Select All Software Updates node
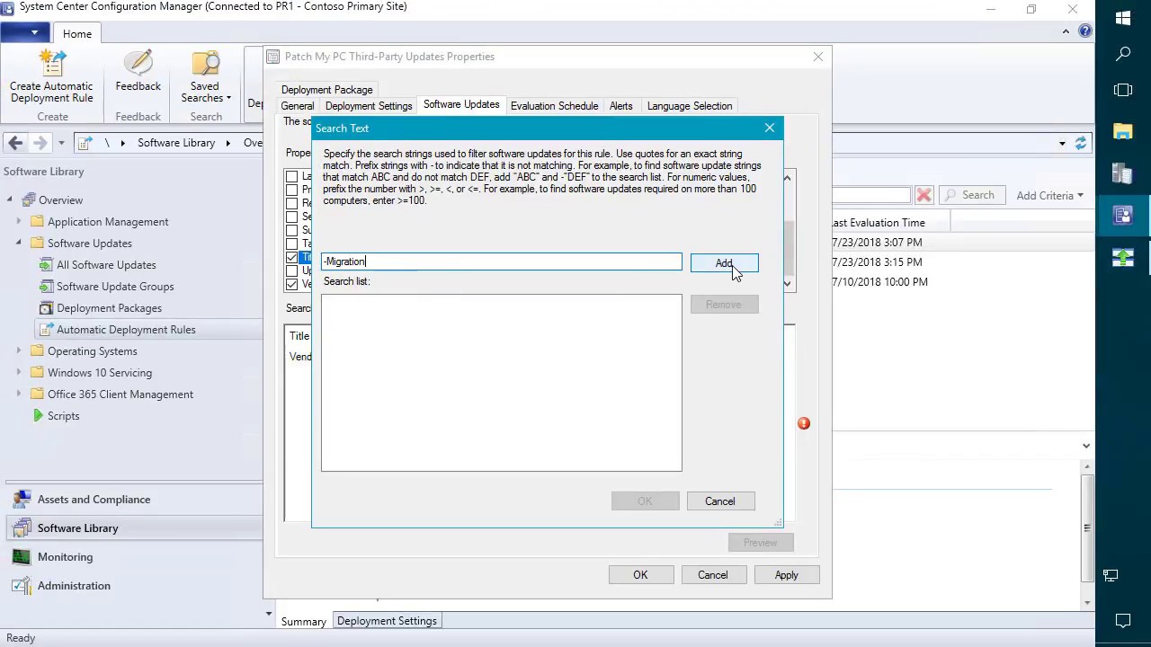 coord(106,265)
